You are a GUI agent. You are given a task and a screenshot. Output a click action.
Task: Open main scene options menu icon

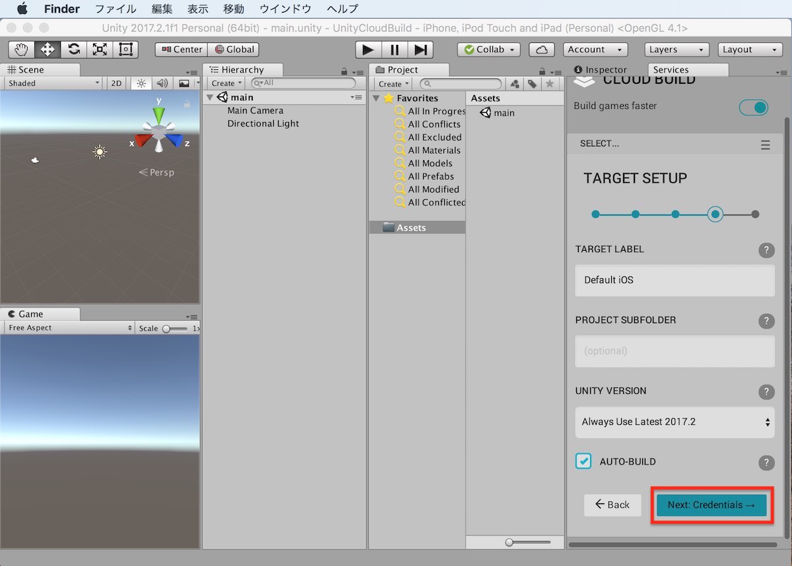(x=356, y=98)
